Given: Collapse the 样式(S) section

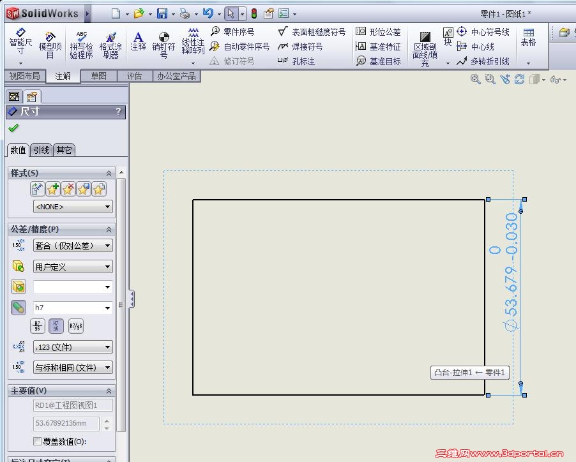Looking at the screenshot, I should [109, 173].
